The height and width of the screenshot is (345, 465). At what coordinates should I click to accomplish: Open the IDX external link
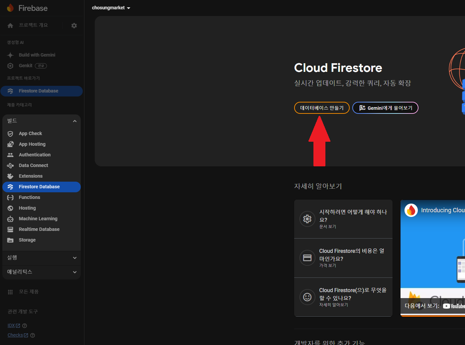click(14, 326)
